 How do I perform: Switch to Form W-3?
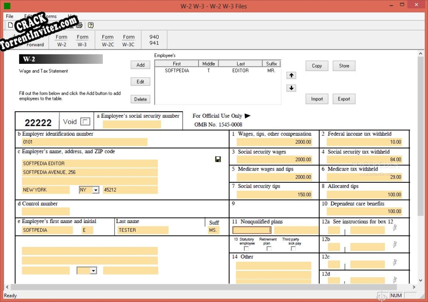tap(82, 40)
